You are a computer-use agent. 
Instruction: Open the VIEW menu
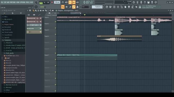18,2
